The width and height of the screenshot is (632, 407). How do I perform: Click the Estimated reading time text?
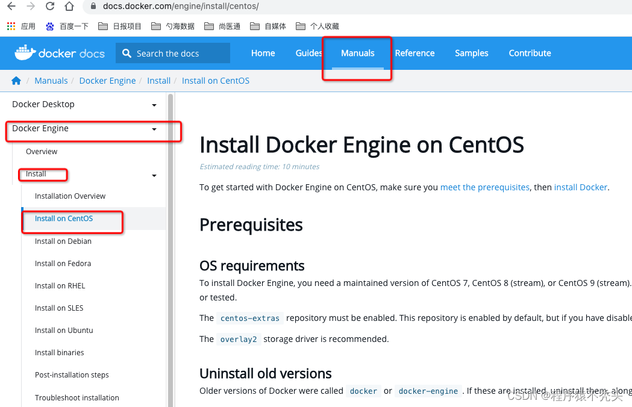(x=260, y=167)
